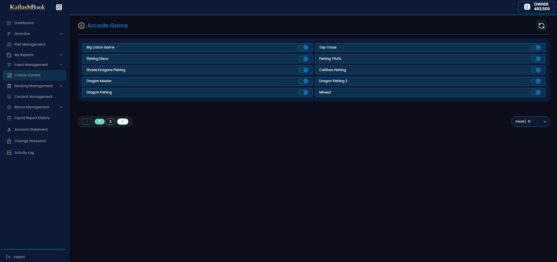Click the Change Password lock icon
This screenshot has height=262, width=557.
coord(9,141)
